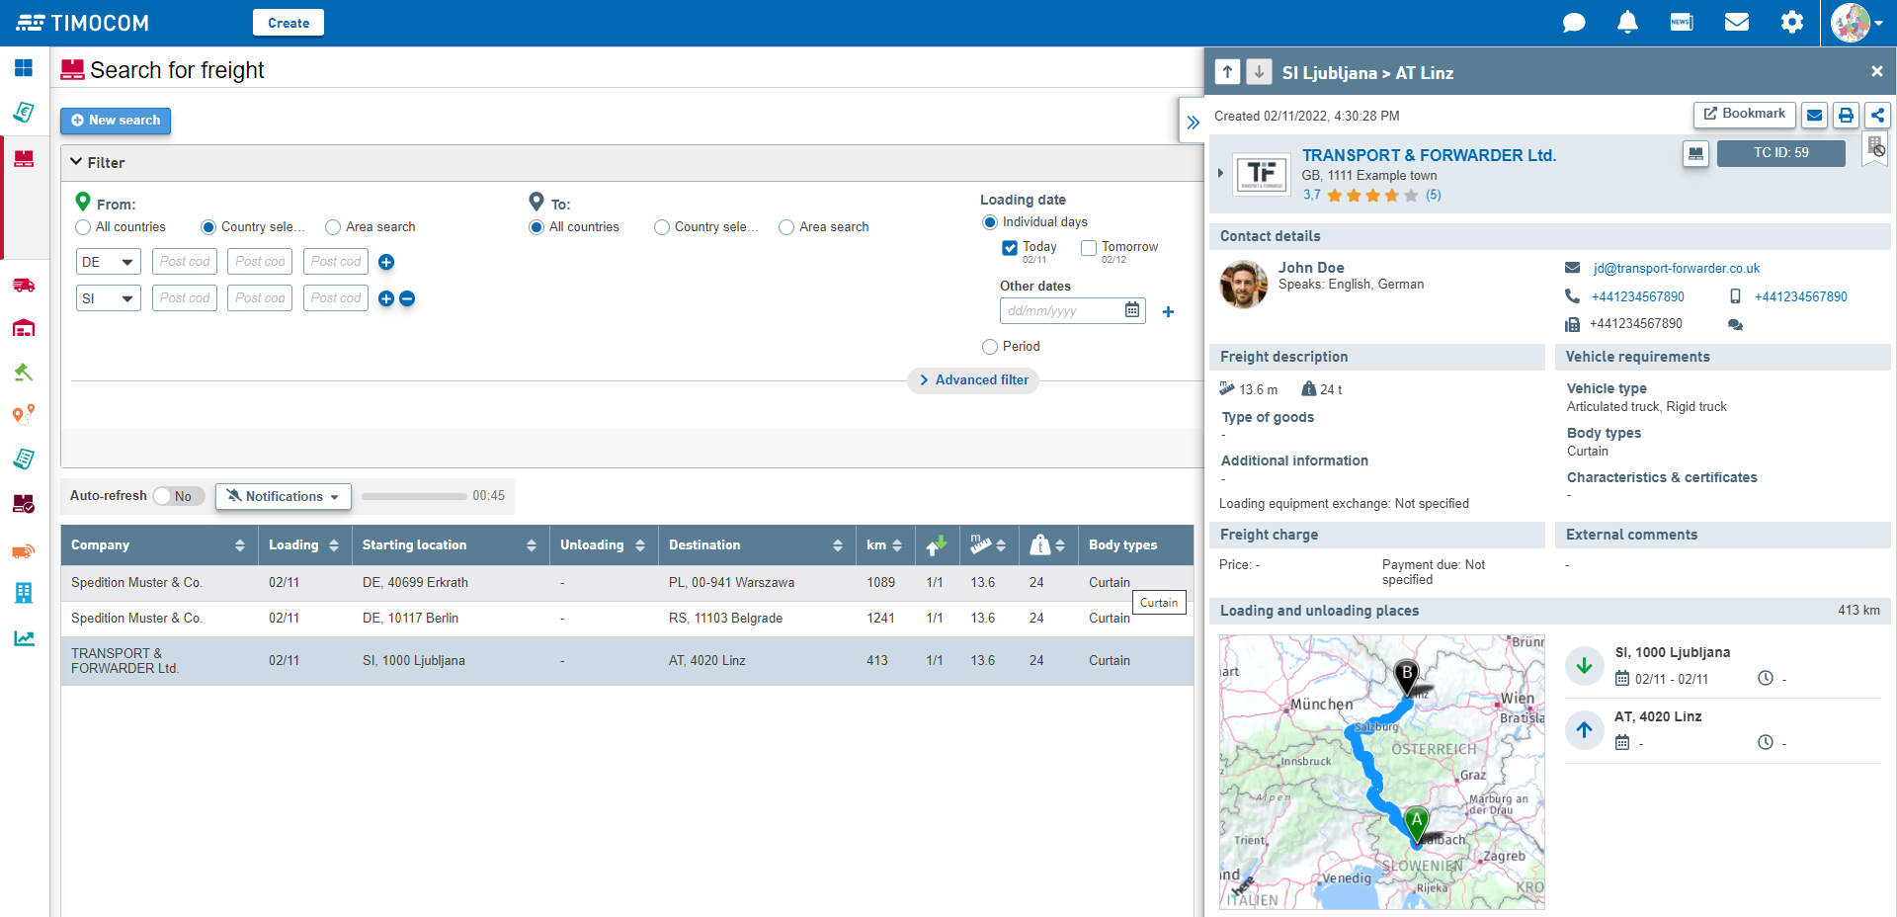The width and height of the screenshot is (1897, 917).
Task: Open the DE country dropdown
Action: [108, 261]
